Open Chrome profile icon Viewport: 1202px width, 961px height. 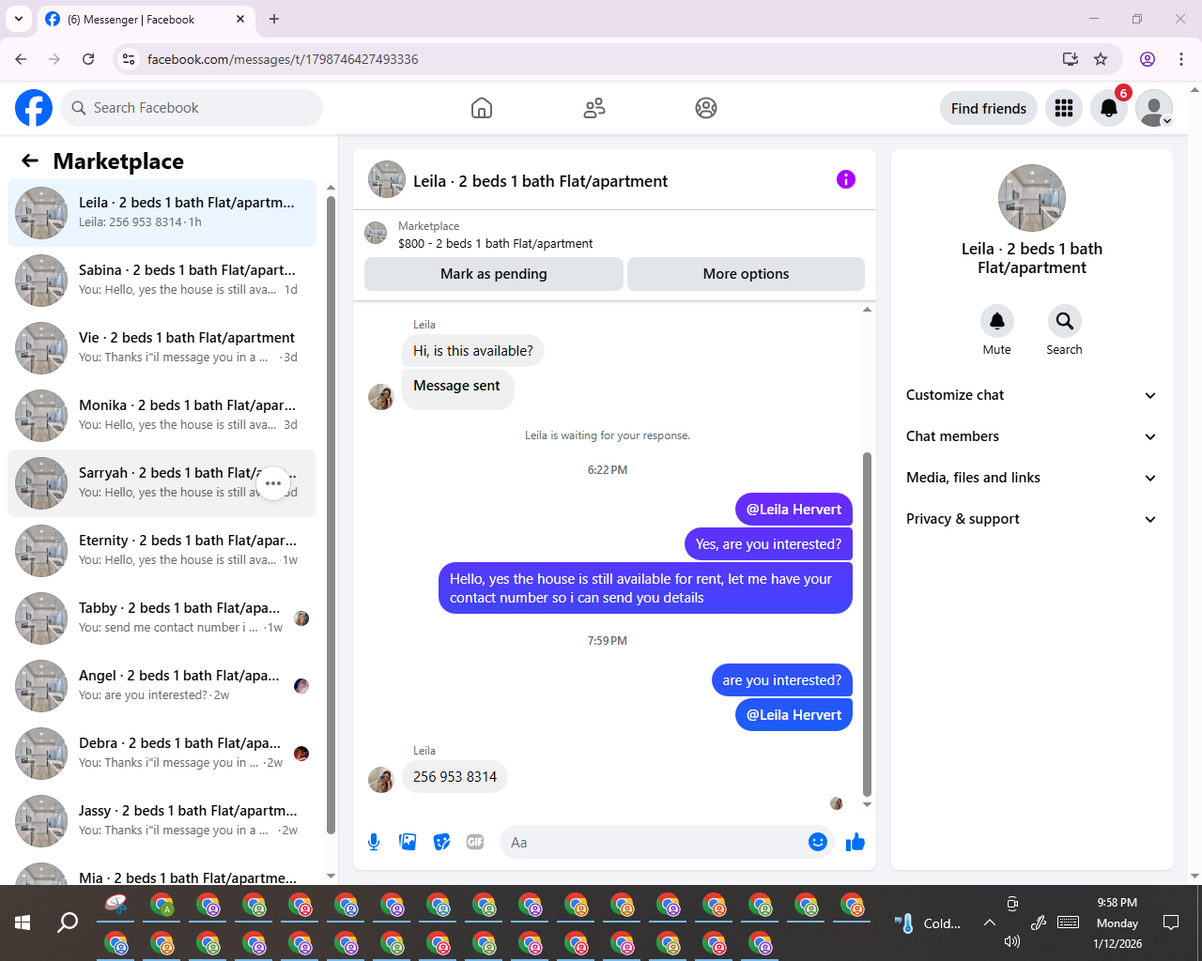pyautogui.click(x=1148, y=59)
